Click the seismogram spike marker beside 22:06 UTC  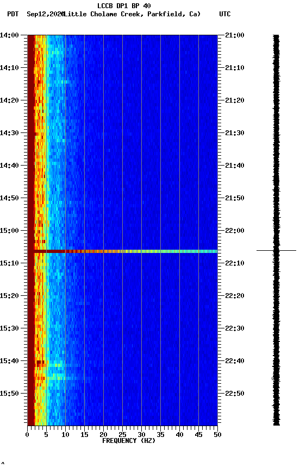[x=276, y=250]
